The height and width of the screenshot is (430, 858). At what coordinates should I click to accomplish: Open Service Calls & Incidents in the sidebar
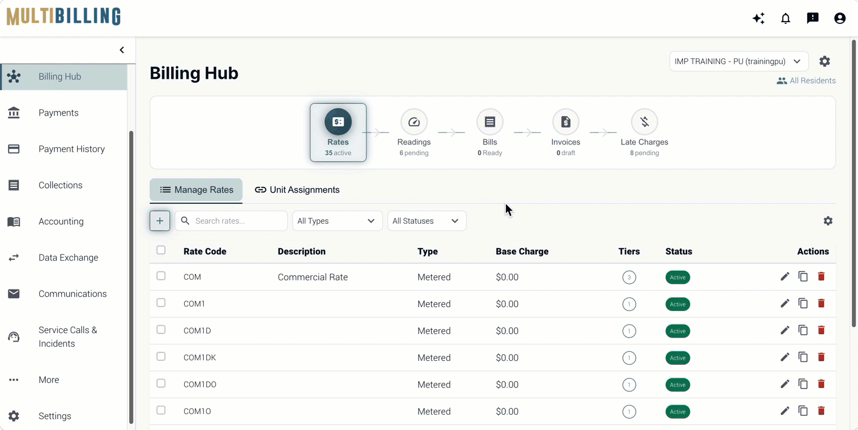point(64,337)
